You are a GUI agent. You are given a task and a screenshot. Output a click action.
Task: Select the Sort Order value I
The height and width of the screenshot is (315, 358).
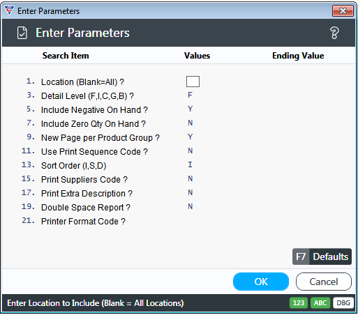click(x=190, y=164)
